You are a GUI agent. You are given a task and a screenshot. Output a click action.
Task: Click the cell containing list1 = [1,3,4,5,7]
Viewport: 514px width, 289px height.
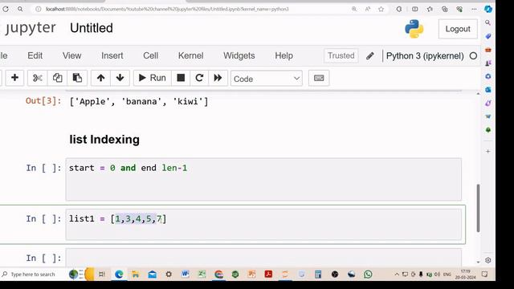pos(263,225)
